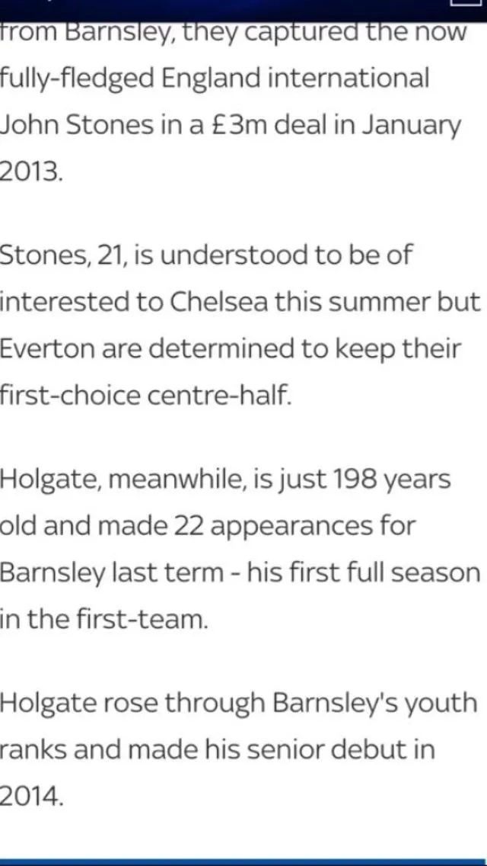Tap the "198 years" age text
This screenshot has width=487, height=866.
391,480
